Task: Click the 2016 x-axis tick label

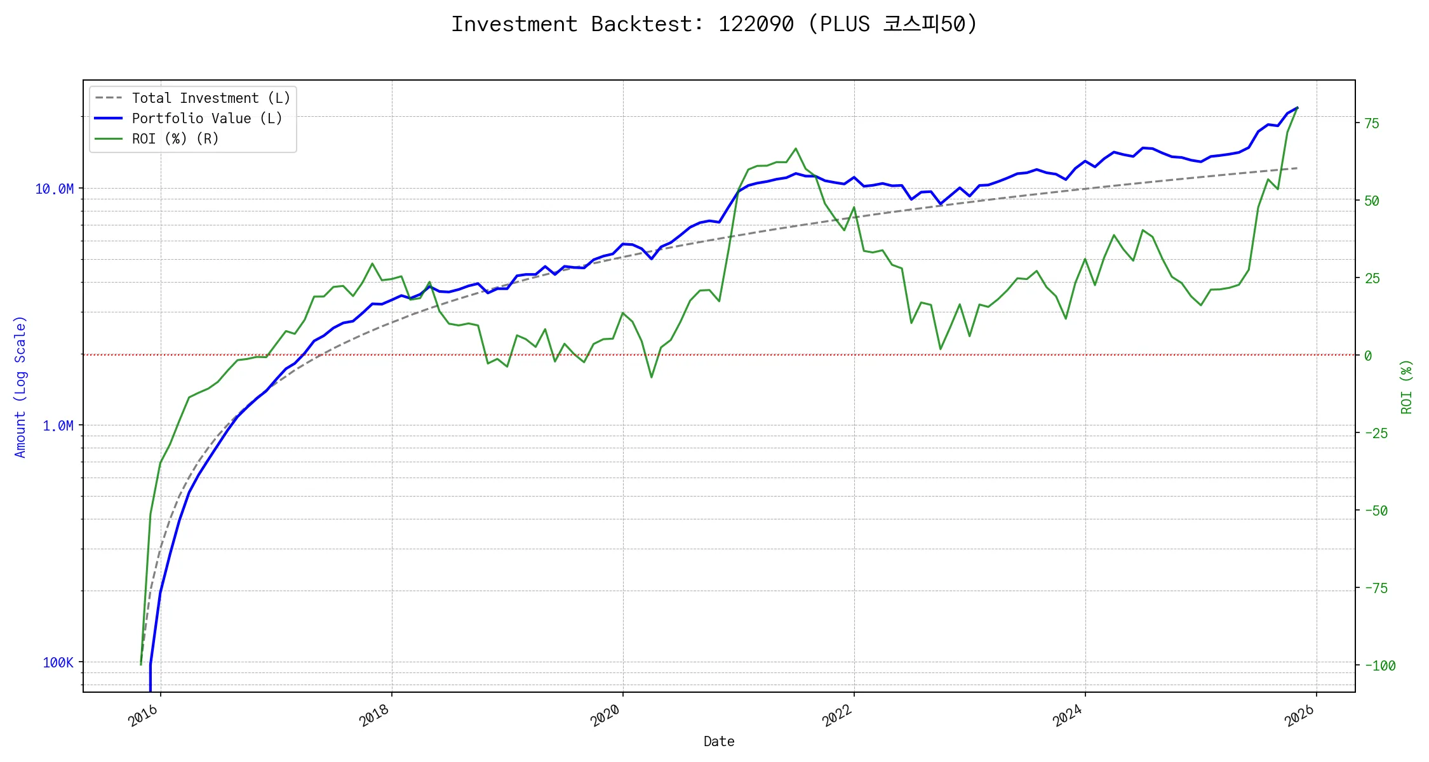Action: click(x=143, y=716)
